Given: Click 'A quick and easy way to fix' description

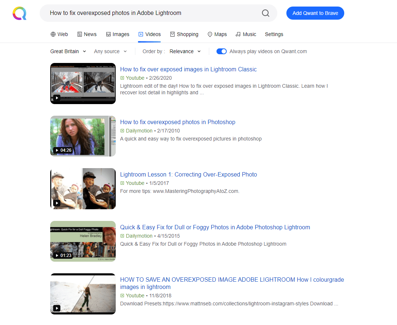Looking at the screenshot, I should pyautogui.click(x=191, y=139).
